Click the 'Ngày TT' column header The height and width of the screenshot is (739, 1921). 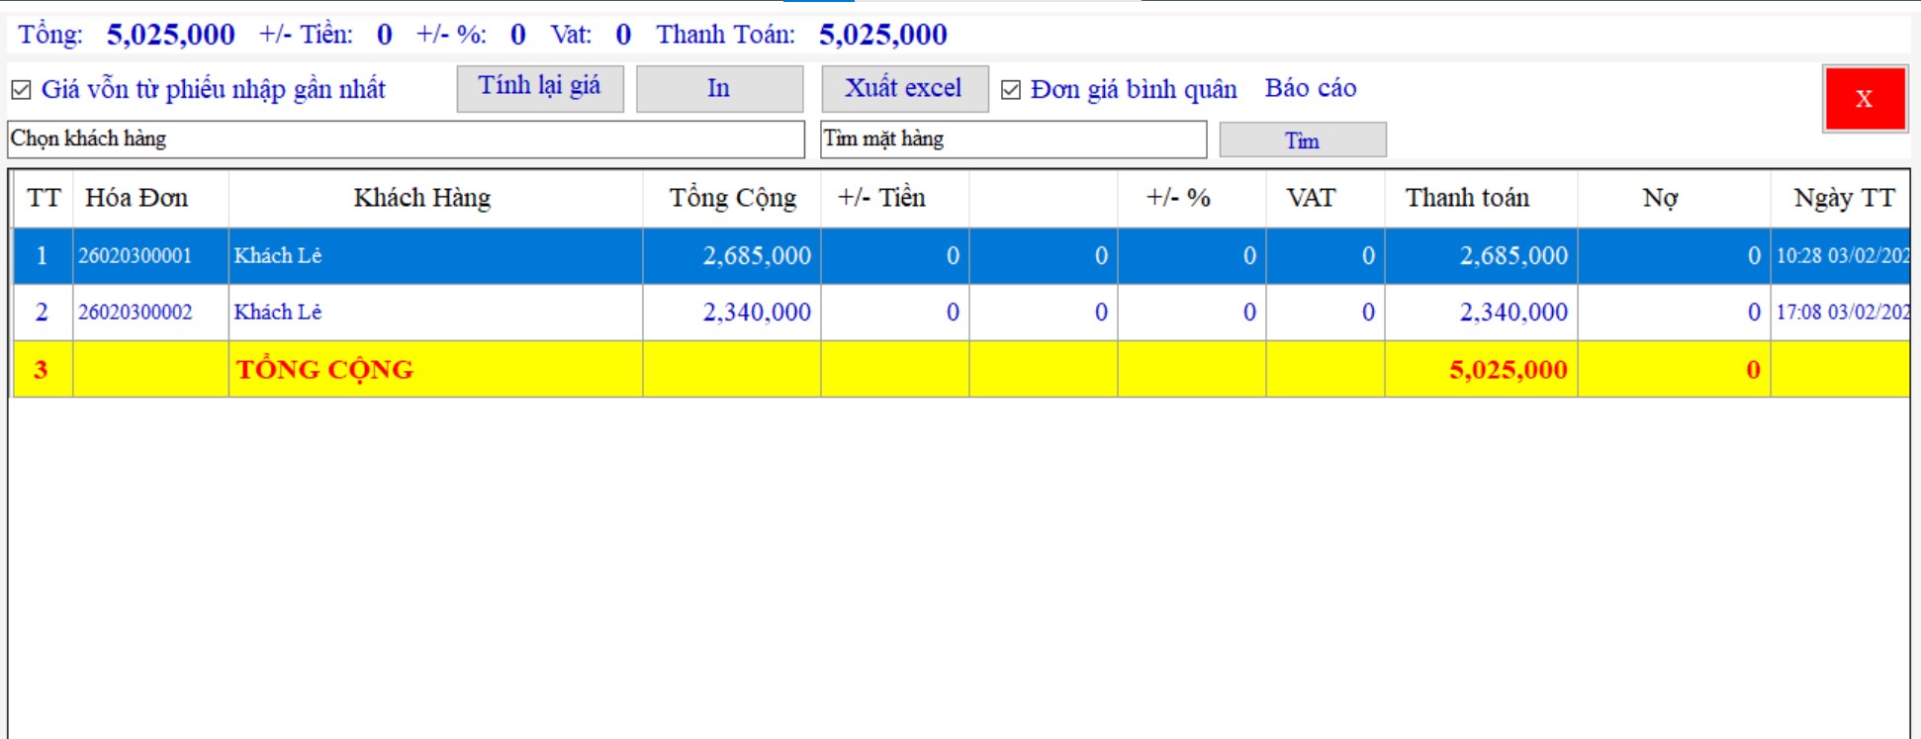pyautogui.click(x=1843, y=199)
